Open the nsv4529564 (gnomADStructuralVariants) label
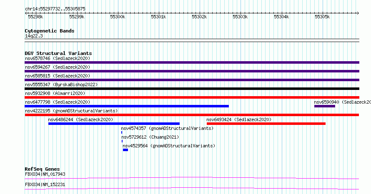 (x=169, y=146)
